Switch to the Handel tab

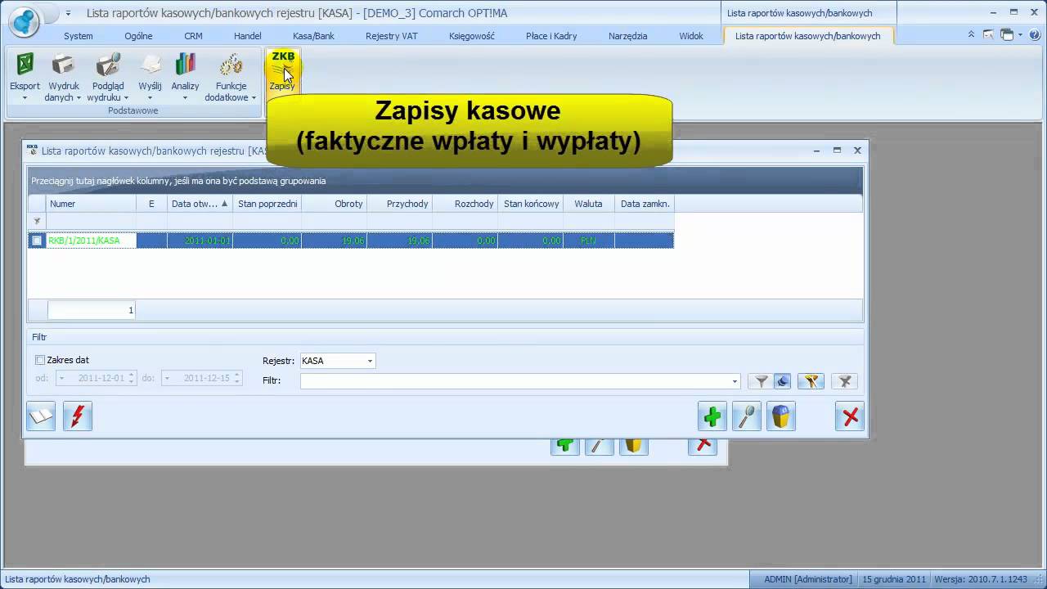pos(248,36)
